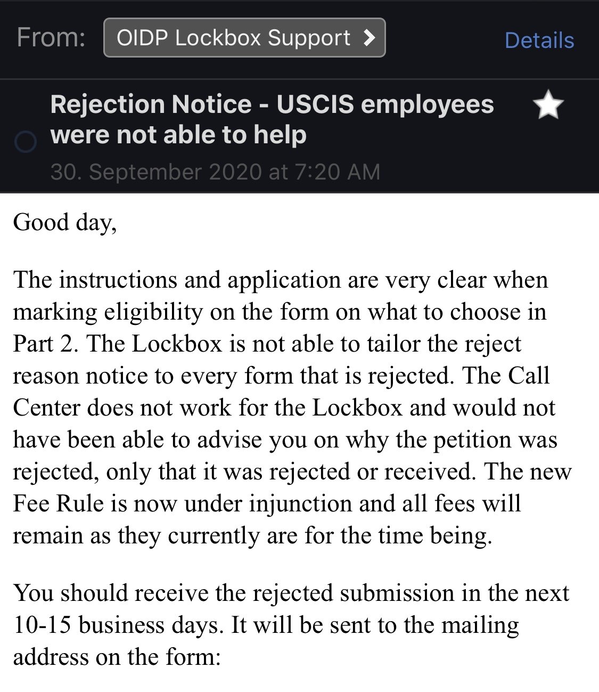Click the 'From:' label

click(51, 38)
